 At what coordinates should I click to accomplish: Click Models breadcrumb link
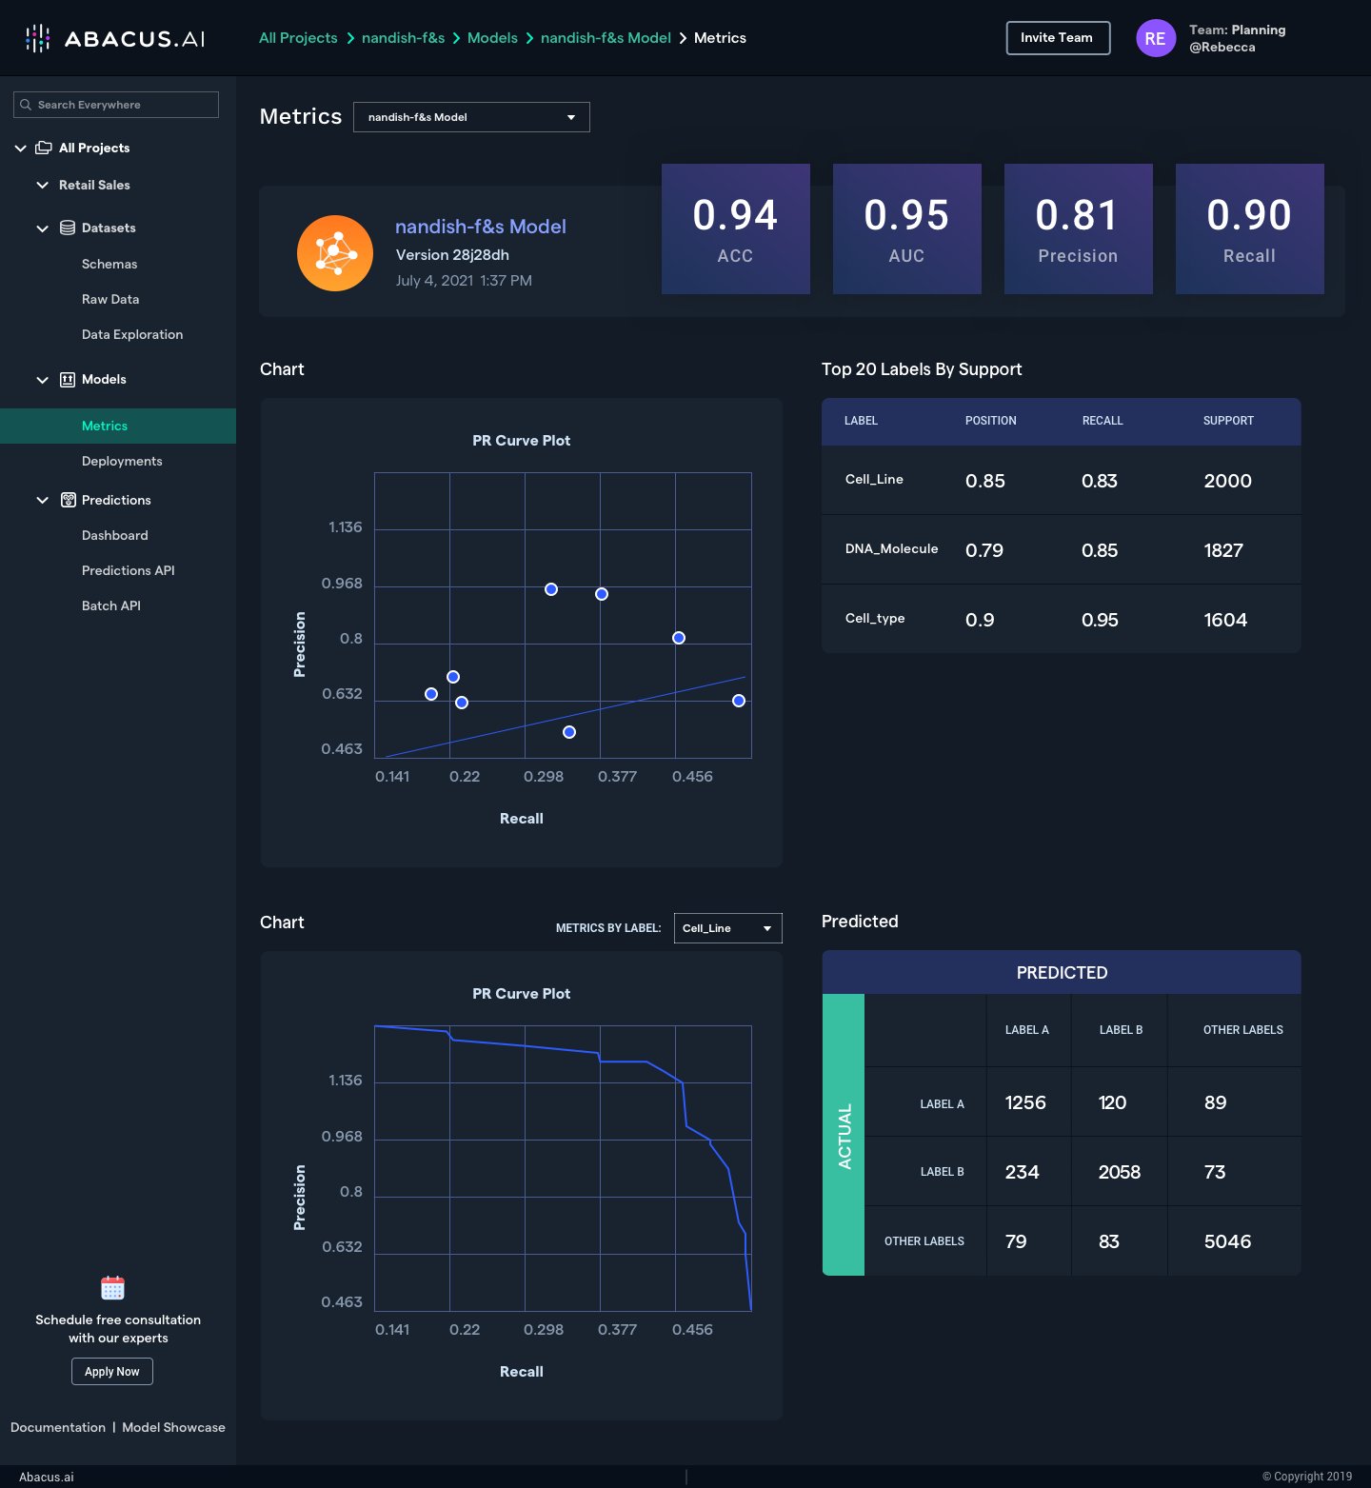coord(492,38)
